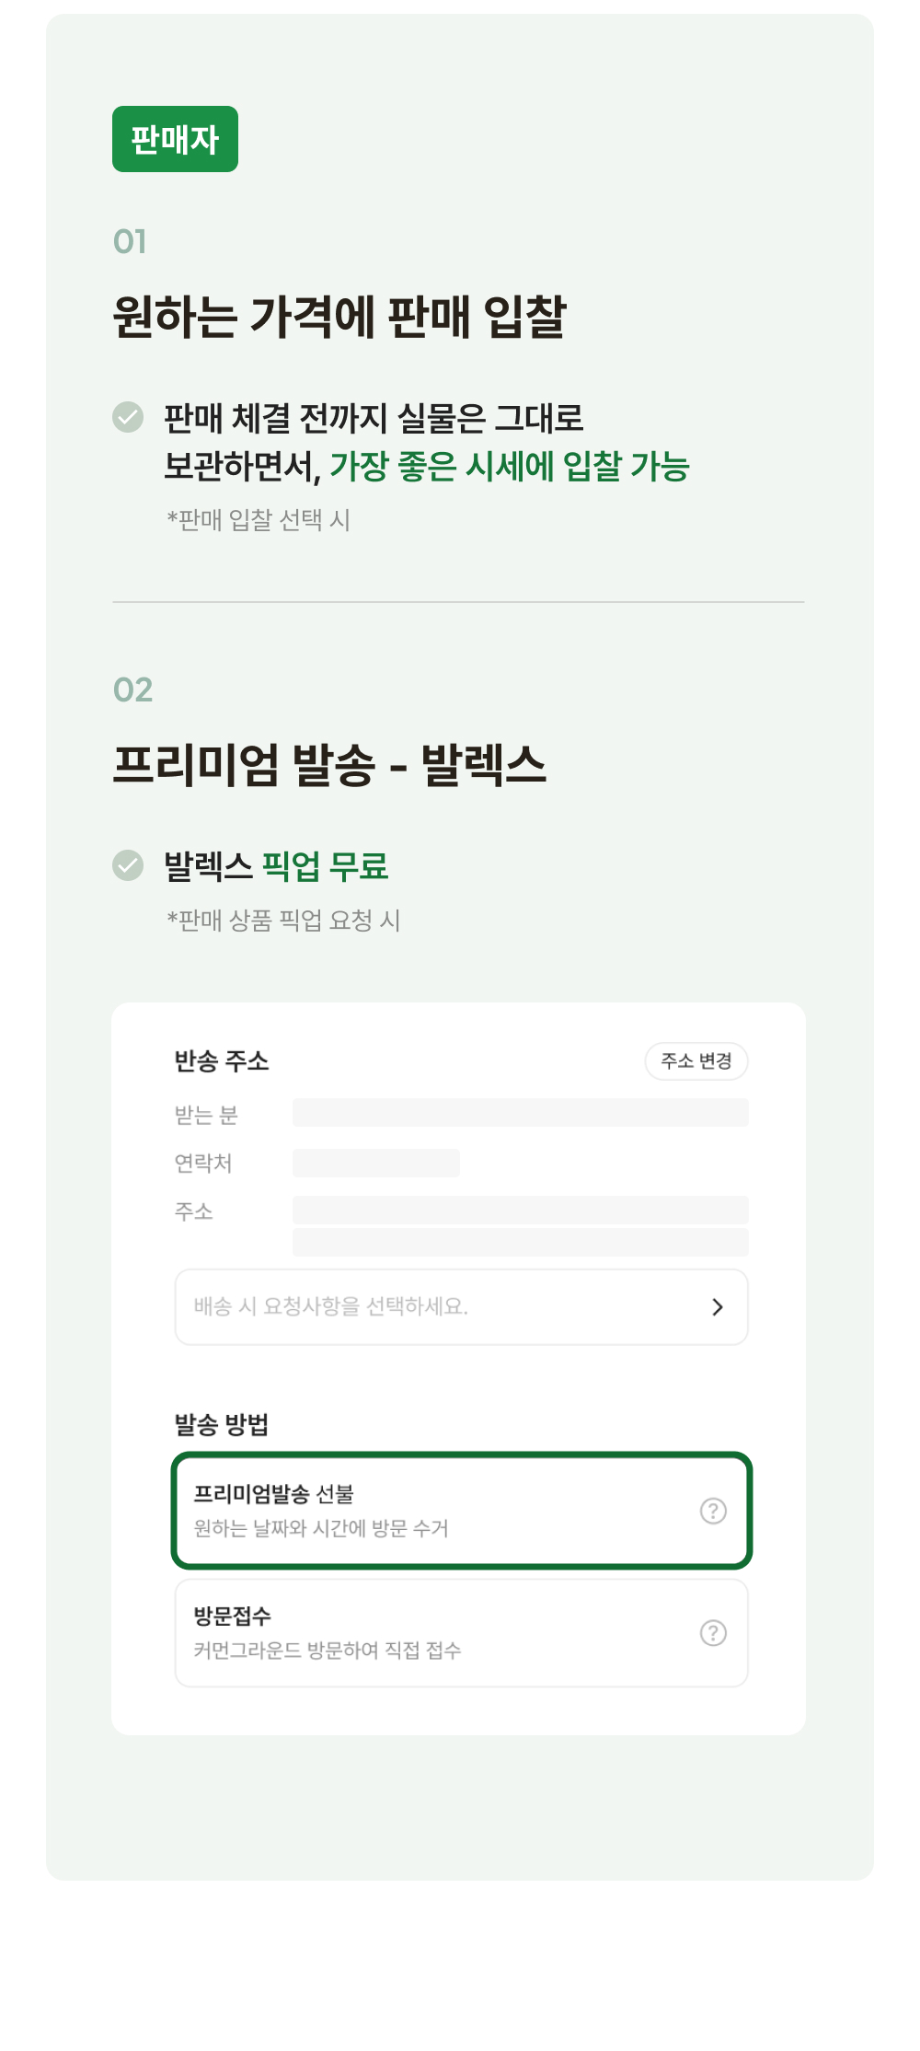The image size is (920, 2051).
Task: Click help icon beside 방문접수
Action: (x=713, y=1633)
